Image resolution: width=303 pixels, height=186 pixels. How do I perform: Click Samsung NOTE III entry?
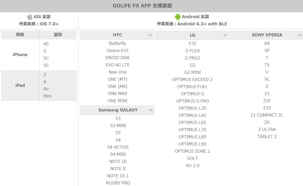pyautogui.click(x=118, y=161)
